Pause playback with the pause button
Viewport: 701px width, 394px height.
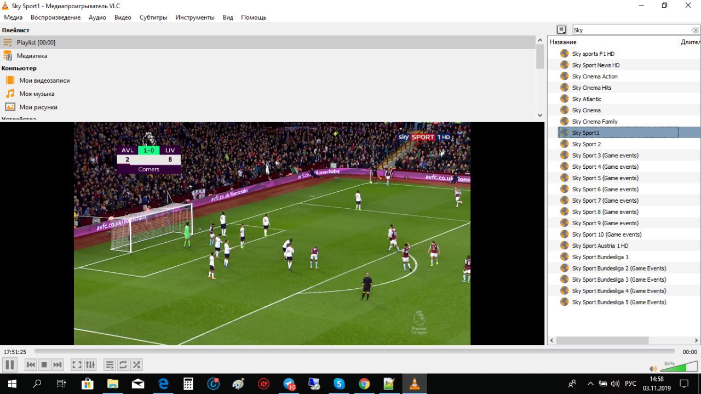9,364
